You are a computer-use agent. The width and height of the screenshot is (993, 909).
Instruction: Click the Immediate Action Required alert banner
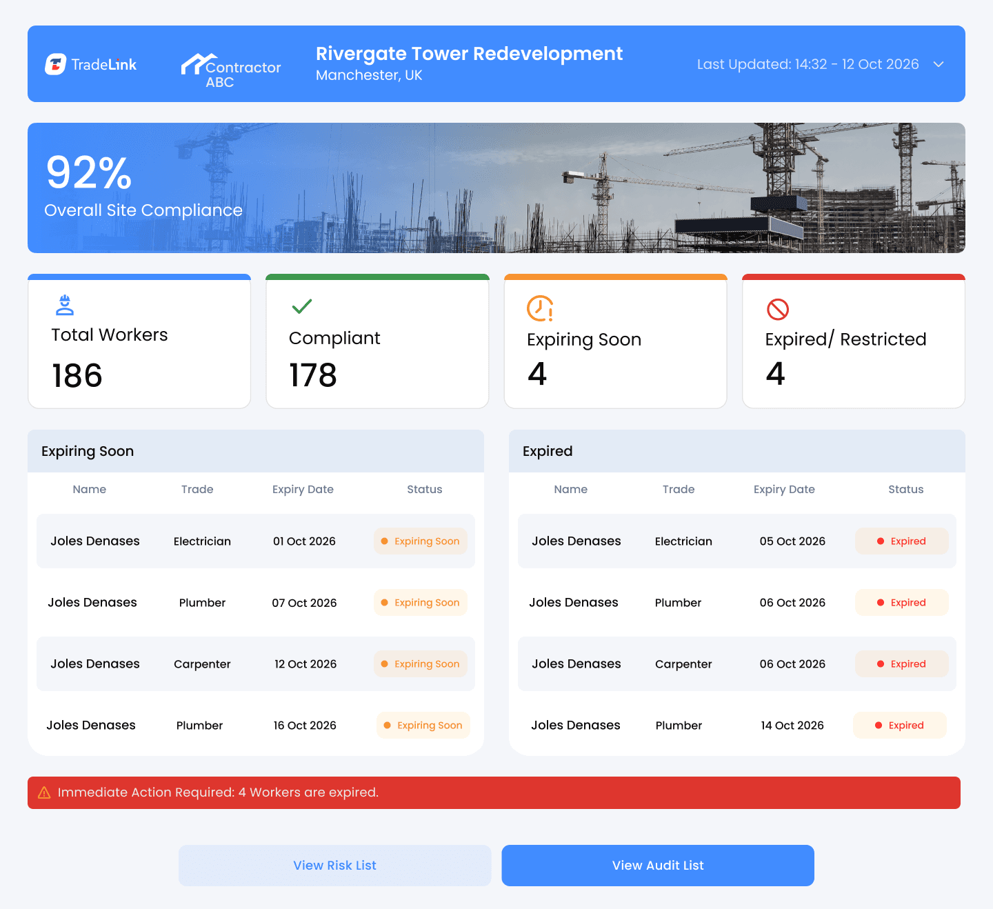494,792
